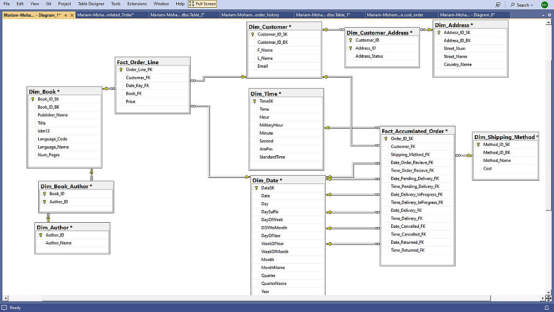
Task: Select the Dim_Shipping_Method table title bar
Action: 505,137
